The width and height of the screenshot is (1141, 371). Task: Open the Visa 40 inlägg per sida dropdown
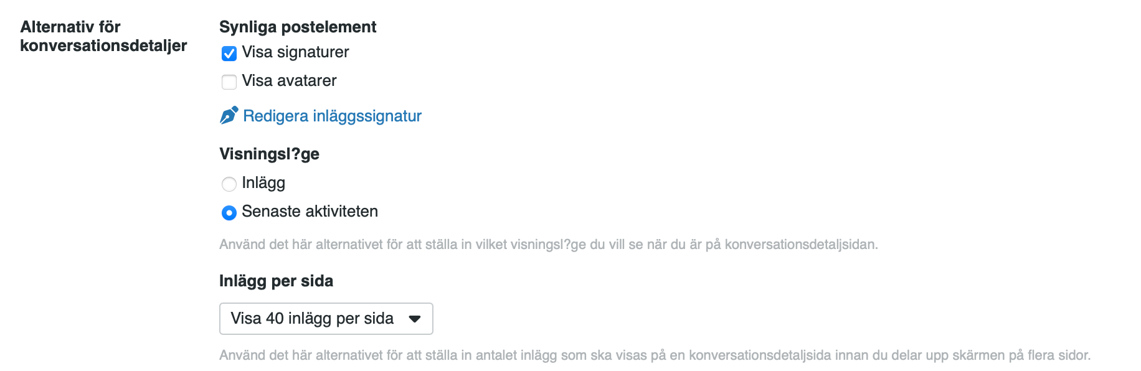[326, 319]
